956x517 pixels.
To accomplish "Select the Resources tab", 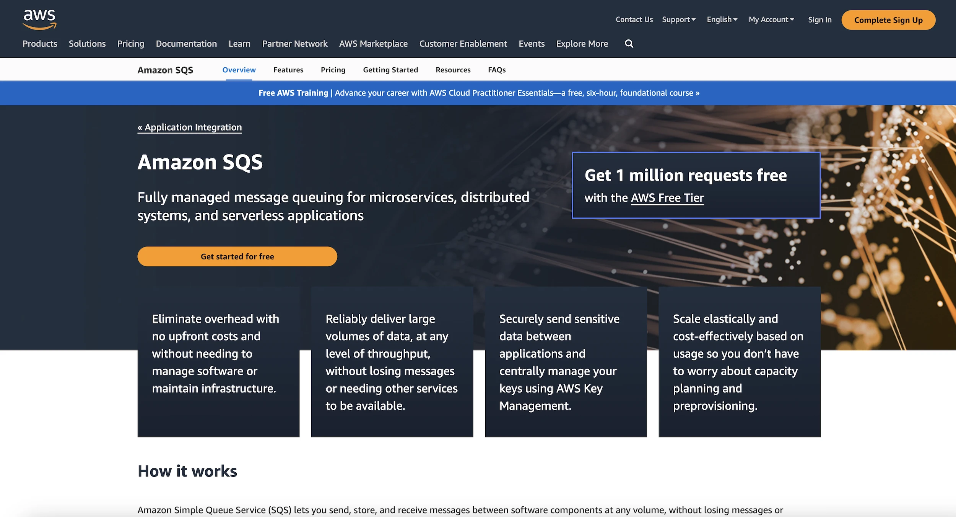I will coord(453,70).
